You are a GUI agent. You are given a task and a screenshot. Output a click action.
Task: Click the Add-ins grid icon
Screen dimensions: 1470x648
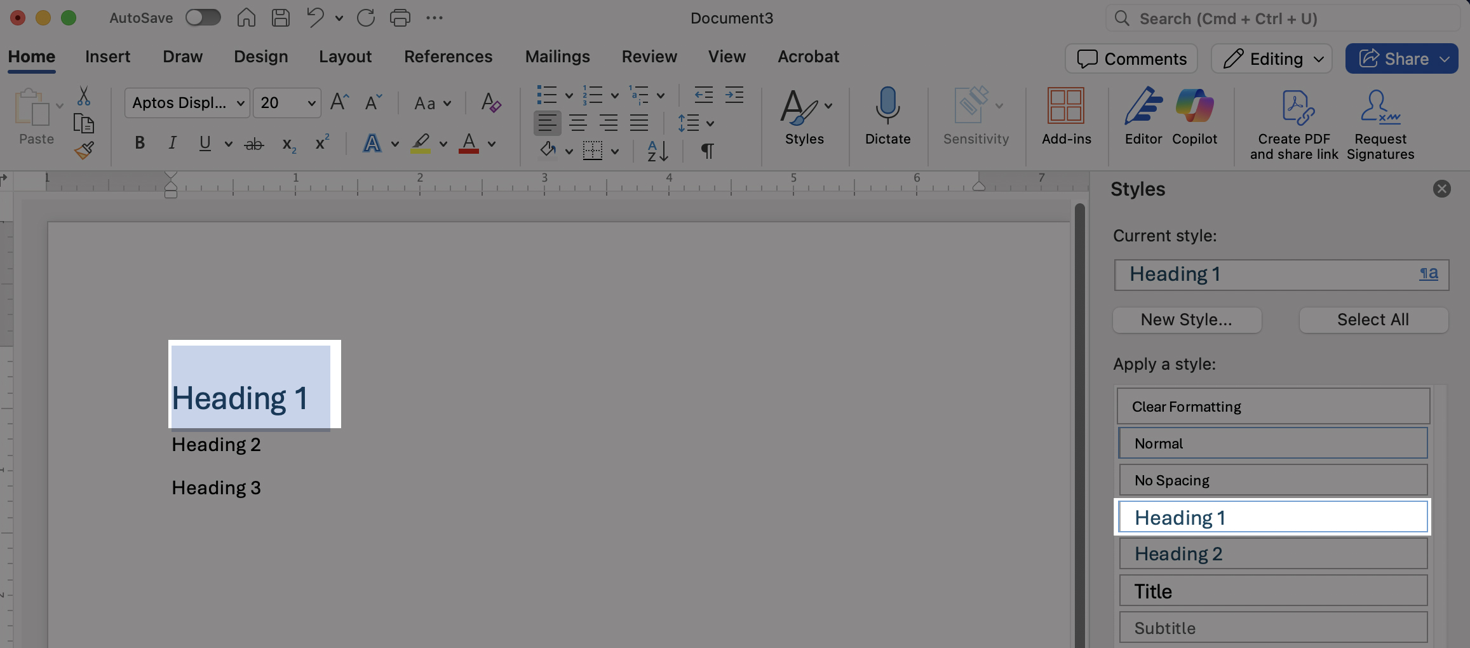(1065, 105)
